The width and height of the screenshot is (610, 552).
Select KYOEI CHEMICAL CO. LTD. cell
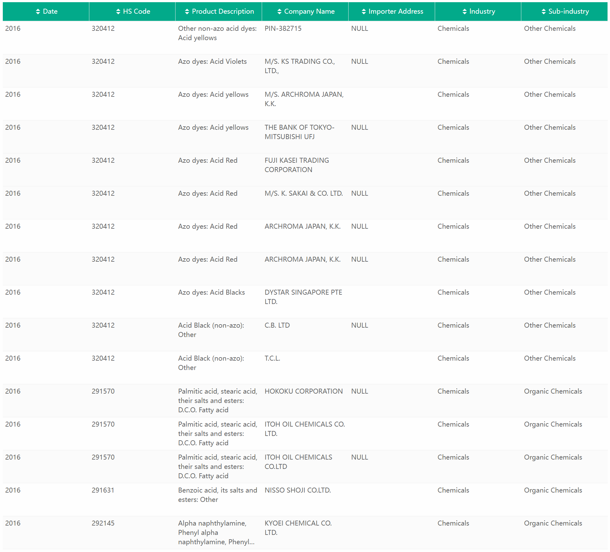(x=305, y=532)
